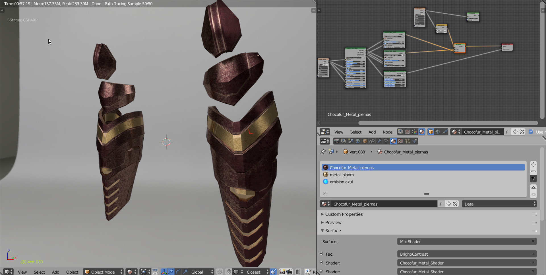The width and height of the screenshot is (546, 275).
Task: Render OpenGL still image from viewport
Action: [282, 272]
